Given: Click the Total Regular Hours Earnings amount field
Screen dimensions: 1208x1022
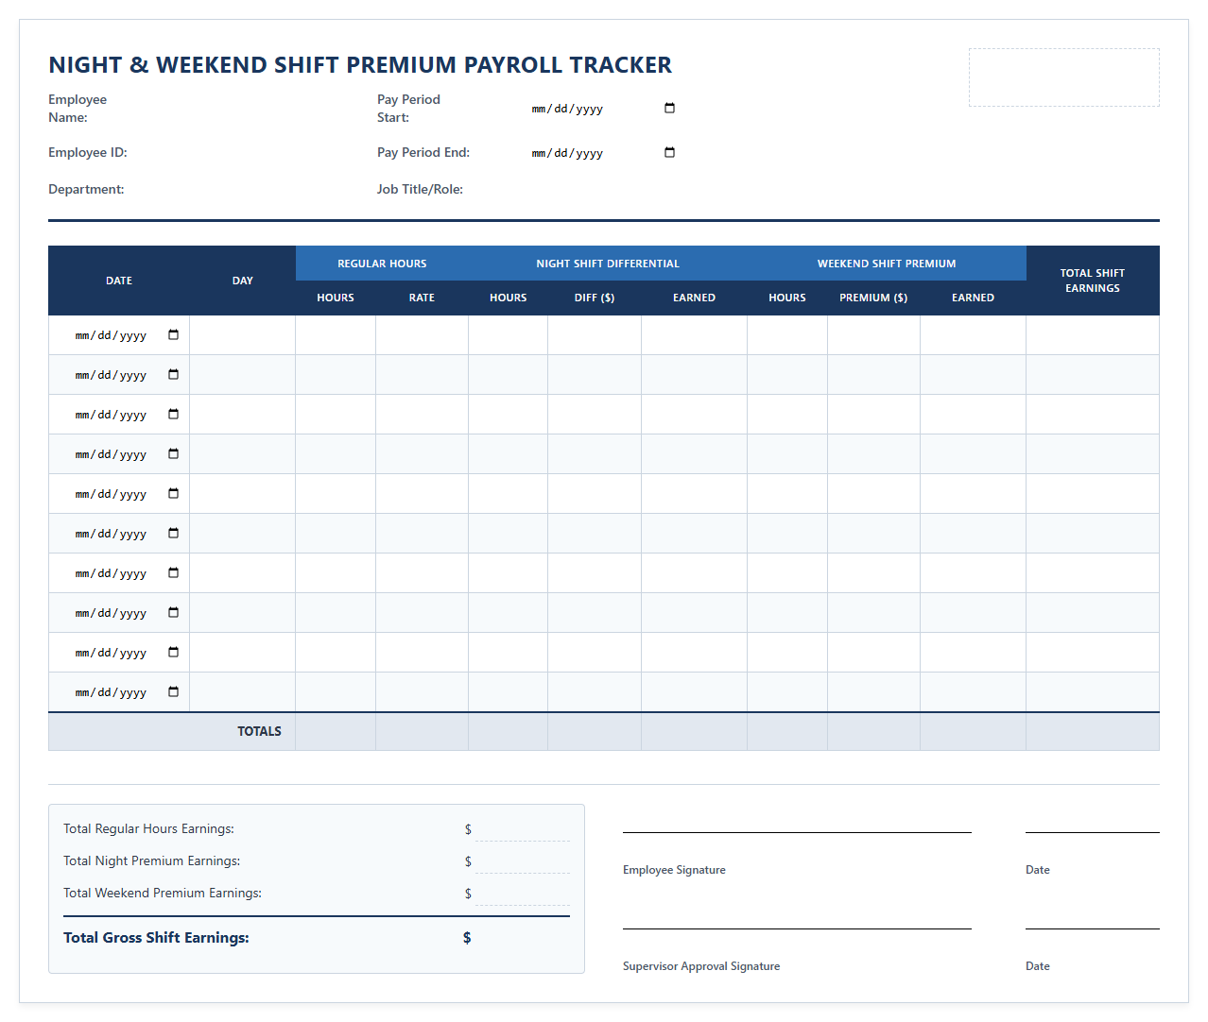Looking at the screenshot, I should pos(523,829).
